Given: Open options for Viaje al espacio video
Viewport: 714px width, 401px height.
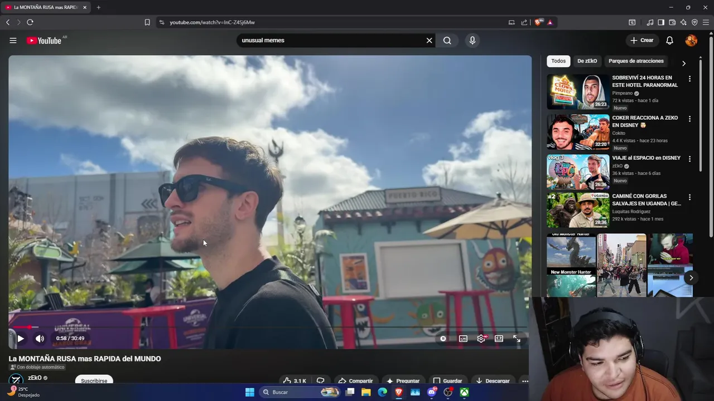Looking at the screenshot, I should coord(689,159).
